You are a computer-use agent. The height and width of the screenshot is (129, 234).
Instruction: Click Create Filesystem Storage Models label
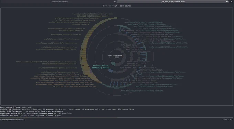click(153, 37)
